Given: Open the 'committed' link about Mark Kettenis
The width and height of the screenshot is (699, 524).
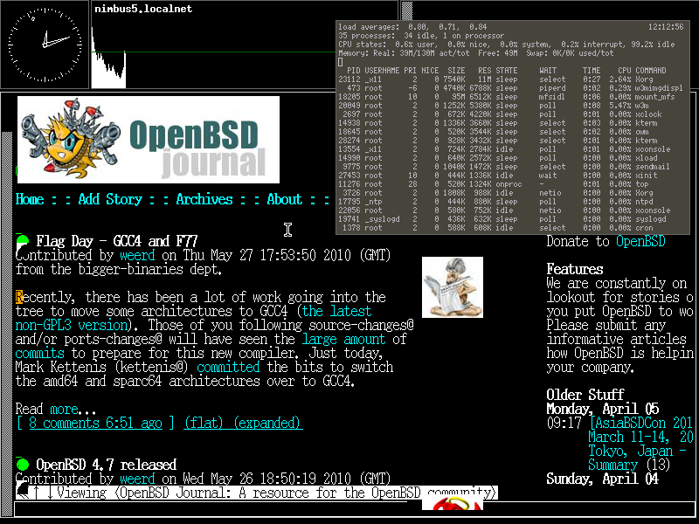Looking at the screenshot, I should coord(227,367).
